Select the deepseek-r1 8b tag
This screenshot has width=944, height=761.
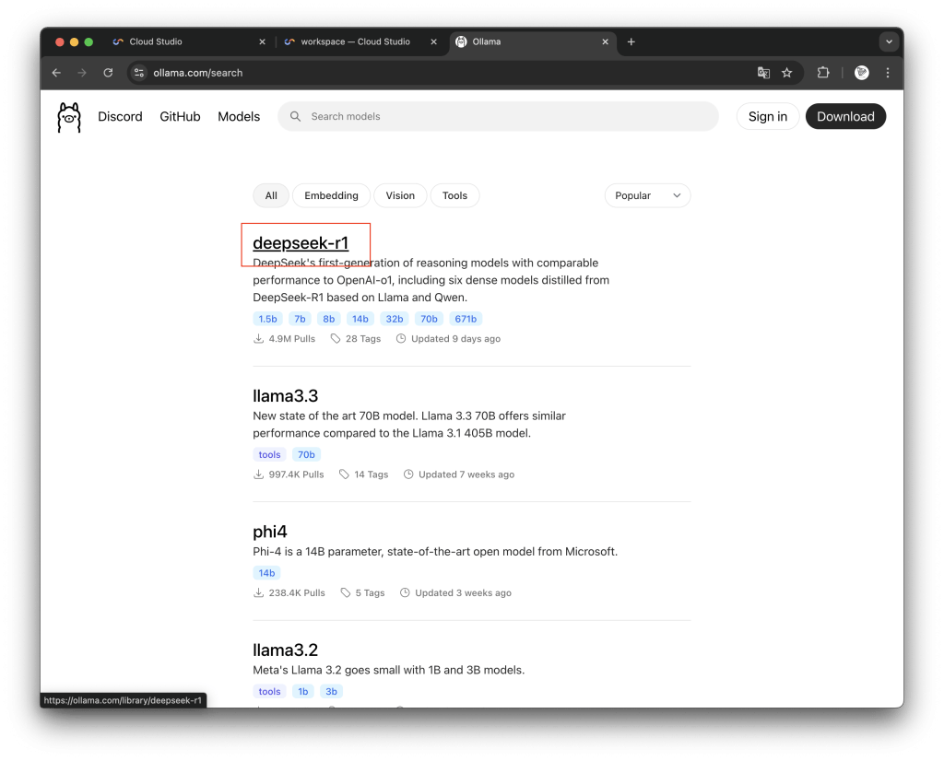[329, 319]
